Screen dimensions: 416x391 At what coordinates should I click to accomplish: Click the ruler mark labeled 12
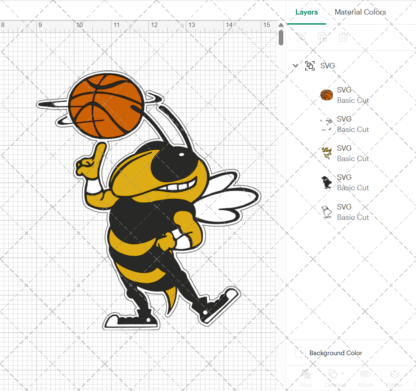[154, 25]
